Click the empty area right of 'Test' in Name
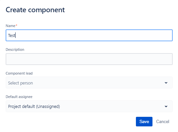This screenshot has width=178, height=132. [94, 35]
